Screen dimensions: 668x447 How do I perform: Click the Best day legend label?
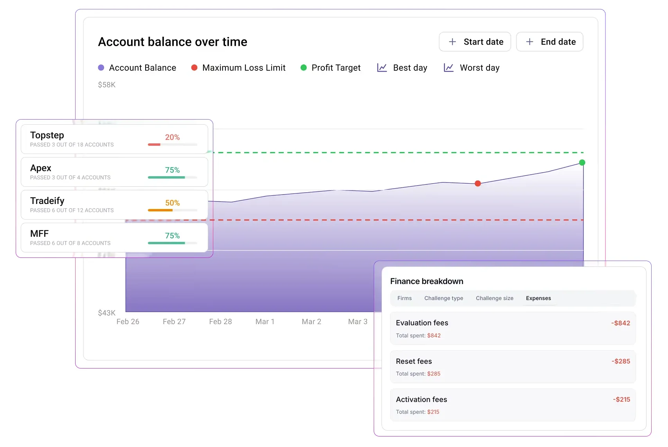pos(410,68)
